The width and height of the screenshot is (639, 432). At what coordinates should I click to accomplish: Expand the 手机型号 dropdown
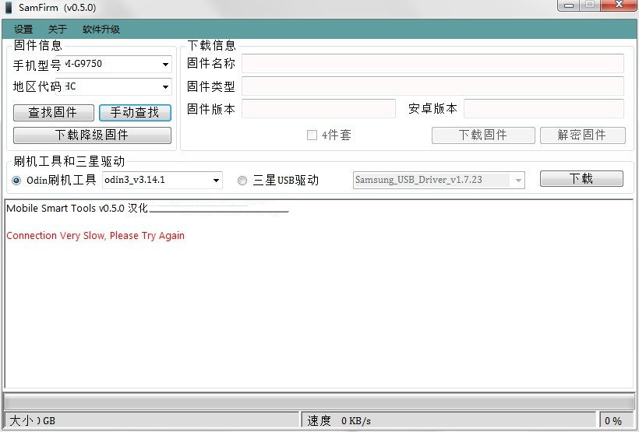point(165,65)
